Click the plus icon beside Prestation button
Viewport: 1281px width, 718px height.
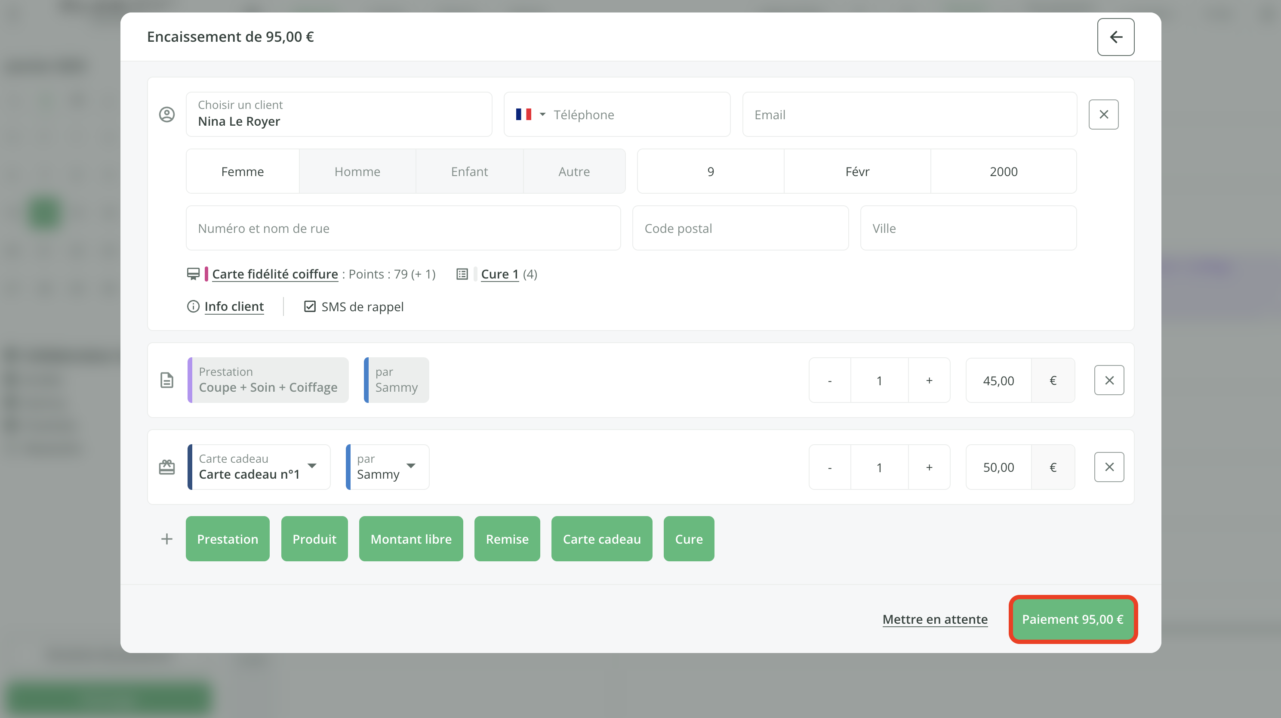(x=166, y=539)
